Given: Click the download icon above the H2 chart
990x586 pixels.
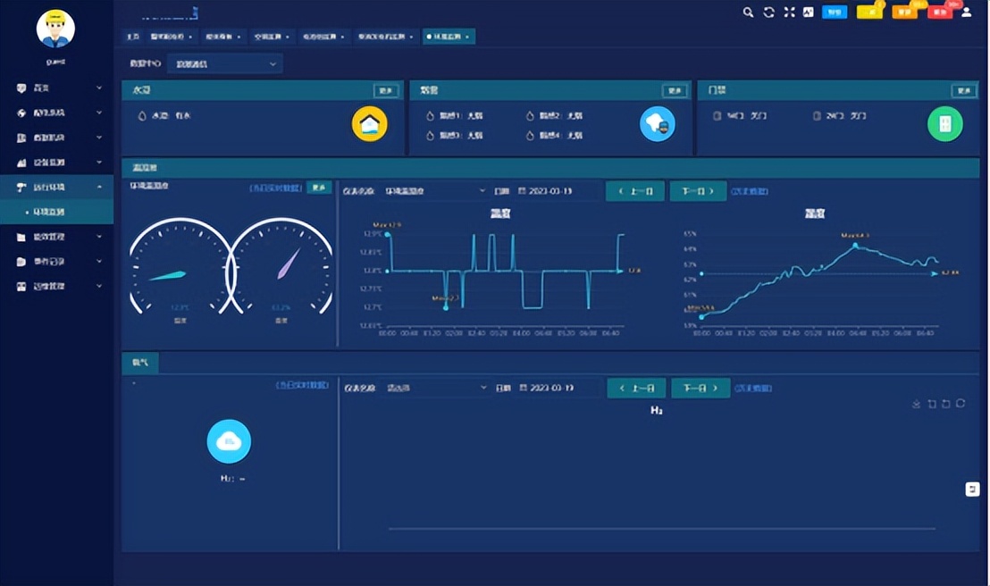Looking at the screenshot, I should pos(916,404).
